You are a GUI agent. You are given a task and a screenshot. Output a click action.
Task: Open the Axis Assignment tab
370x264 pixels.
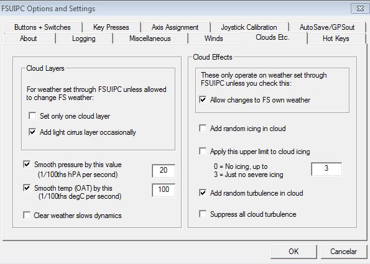tap(175, 27)
